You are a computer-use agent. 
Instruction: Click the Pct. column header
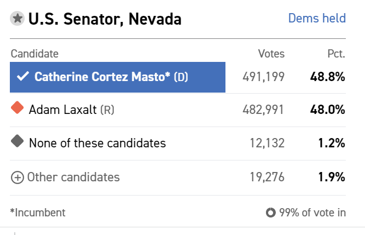[337, 54]
